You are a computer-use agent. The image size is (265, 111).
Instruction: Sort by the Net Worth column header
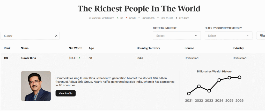coord(75,48)
